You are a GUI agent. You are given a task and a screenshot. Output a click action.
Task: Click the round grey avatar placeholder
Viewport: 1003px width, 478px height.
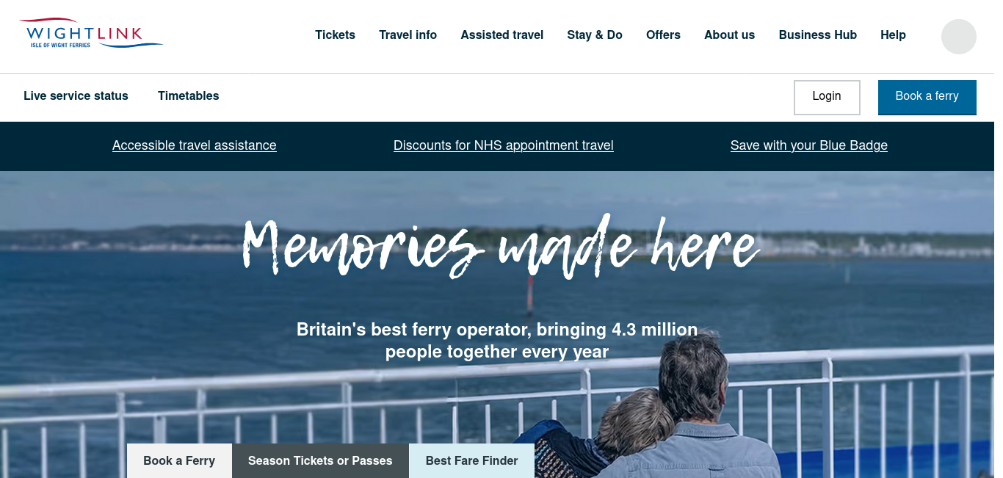pos(959,37)
